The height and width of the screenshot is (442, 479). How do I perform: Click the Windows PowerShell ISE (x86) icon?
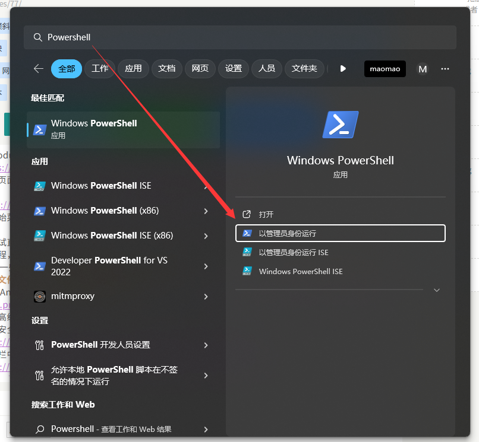40,236
